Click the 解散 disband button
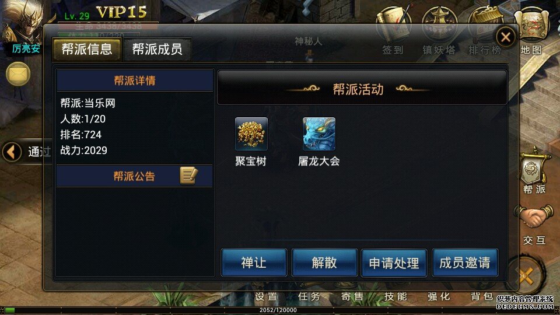Viewport: 560px width, 315px height. point(324,263)
